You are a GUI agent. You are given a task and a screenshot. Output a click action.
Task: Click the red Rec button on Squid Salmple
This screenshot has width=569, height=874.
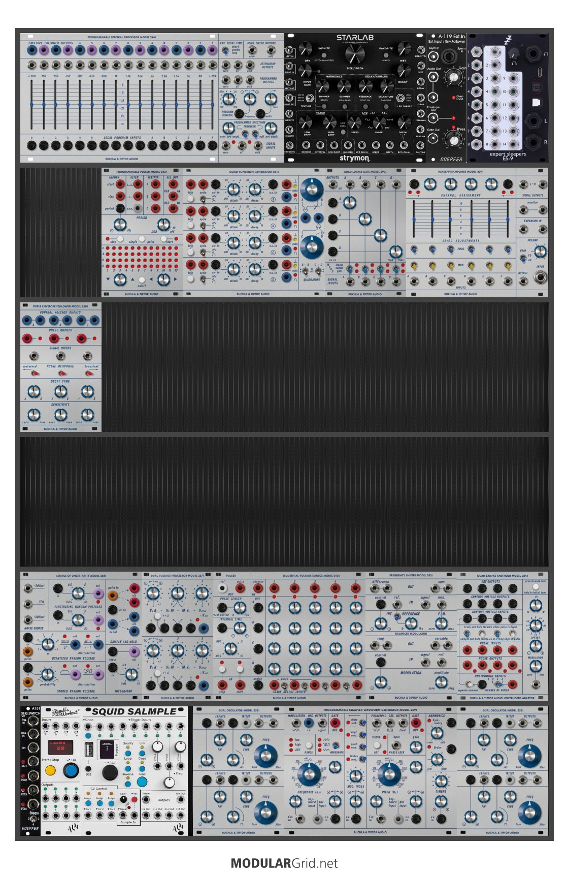click(135, 799)
